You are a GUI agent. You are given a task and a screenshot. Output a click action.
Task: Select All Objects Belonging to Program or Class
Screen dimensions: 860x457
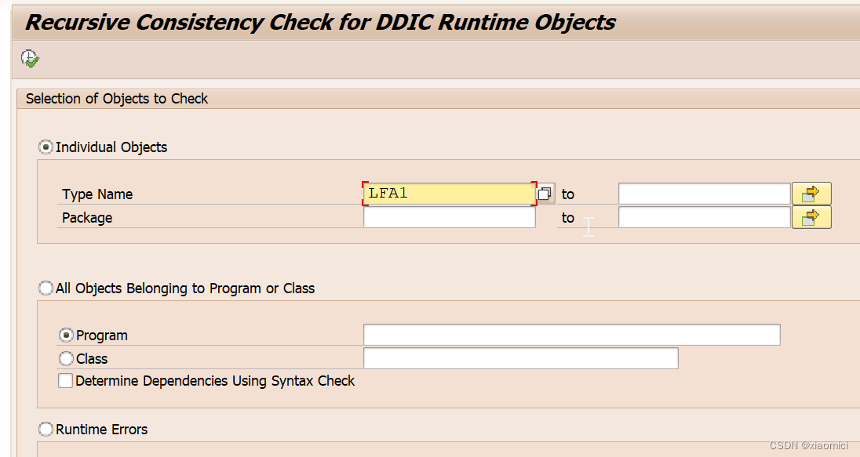coord(46,288)
